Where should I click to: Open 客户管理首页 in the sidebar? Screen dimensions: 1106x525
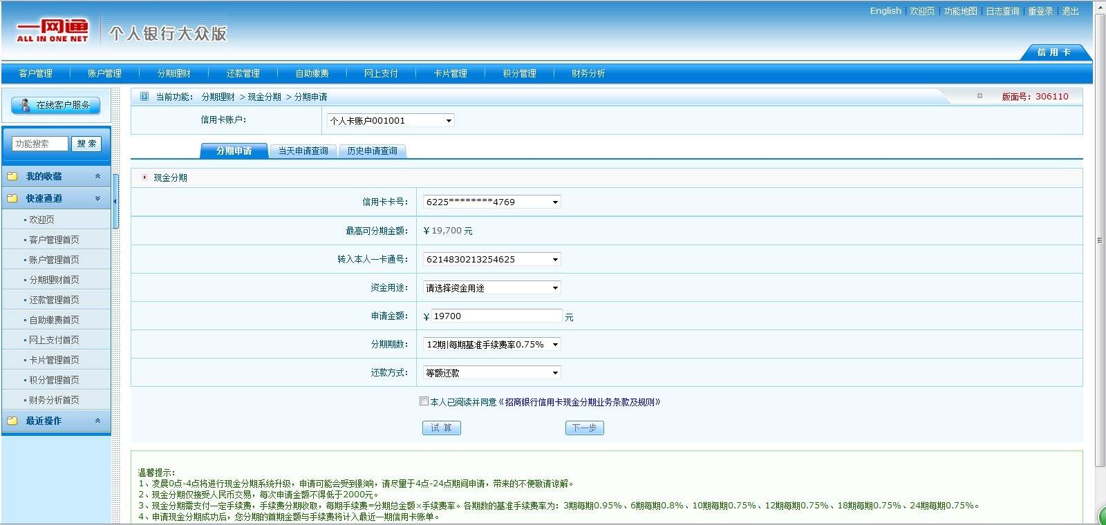54,240
